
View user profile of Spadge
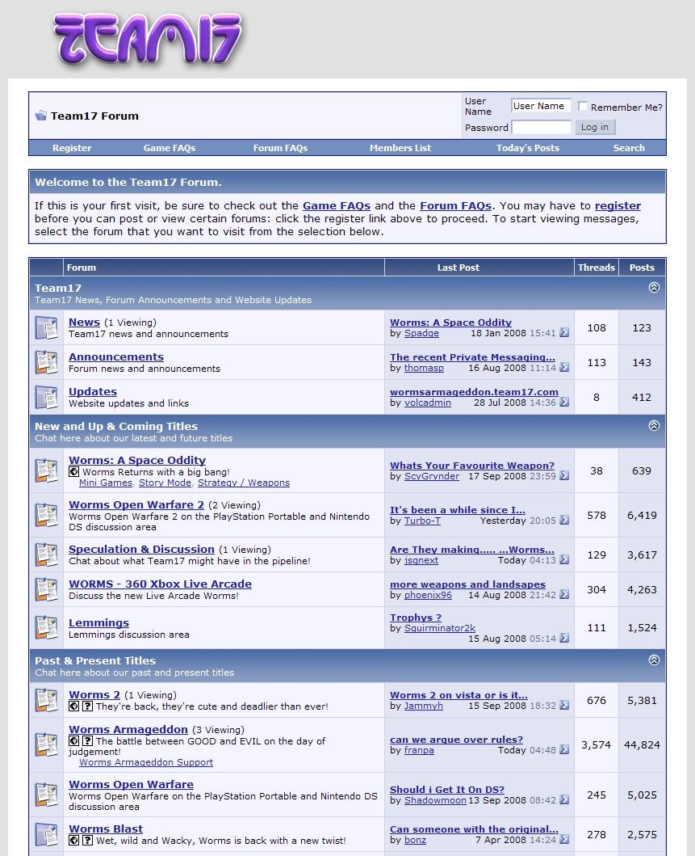coord(422,333)
